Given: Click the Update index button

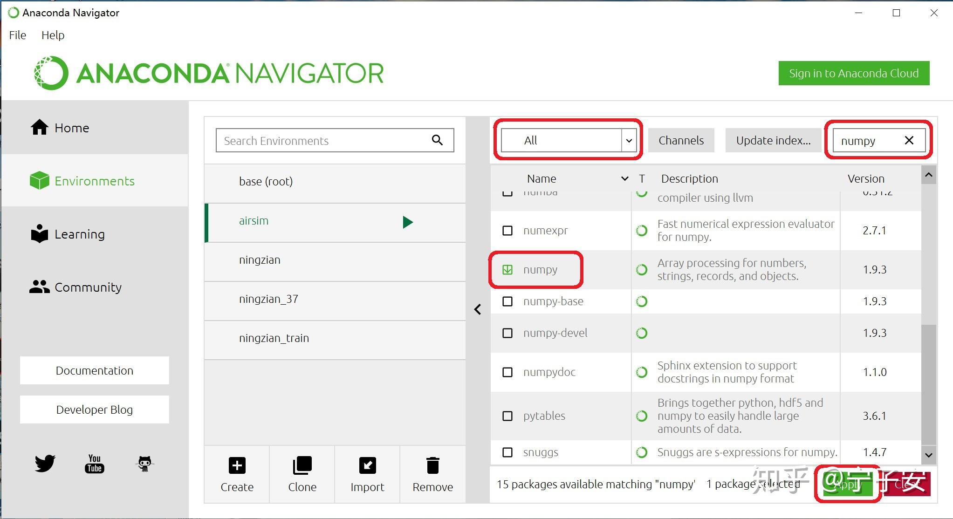Looking at the screenshot, I should point(773,140).
